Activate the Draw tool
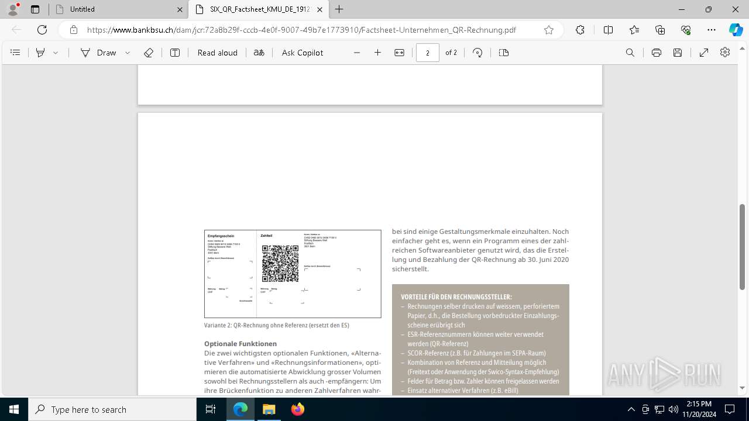The height and width of the screenshot is (421, 749). (x=98, y=53)
